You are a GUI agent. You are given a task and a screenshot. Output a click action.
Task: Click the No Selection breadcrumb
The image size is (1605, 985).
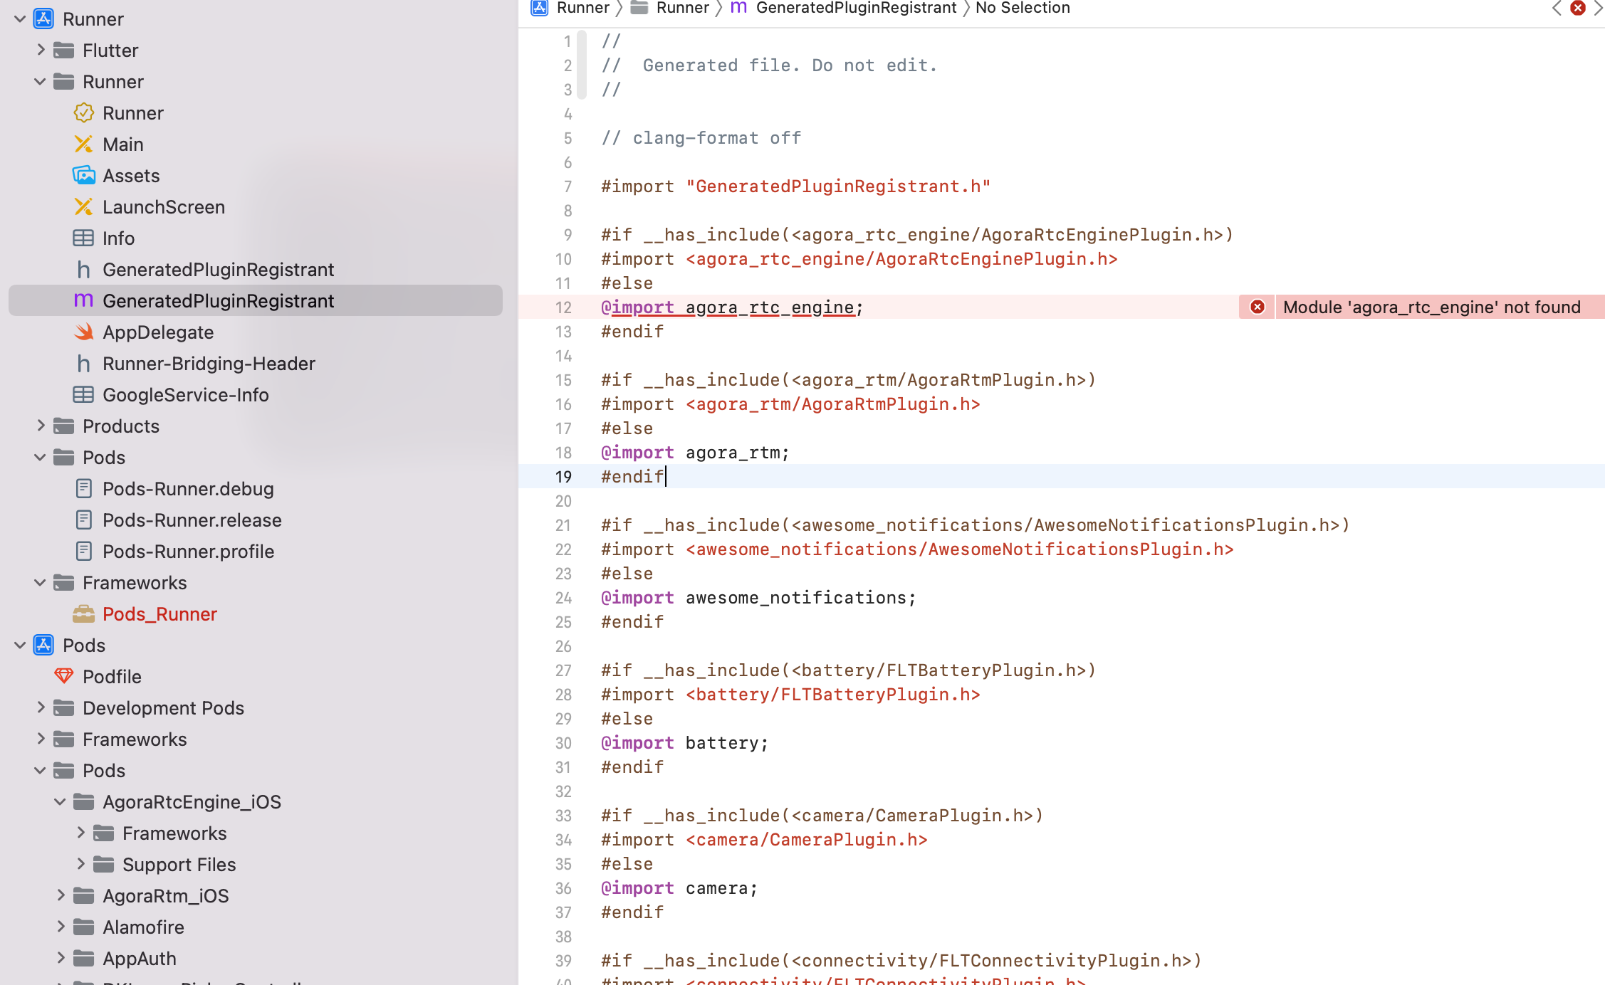tap(1023, 8)
